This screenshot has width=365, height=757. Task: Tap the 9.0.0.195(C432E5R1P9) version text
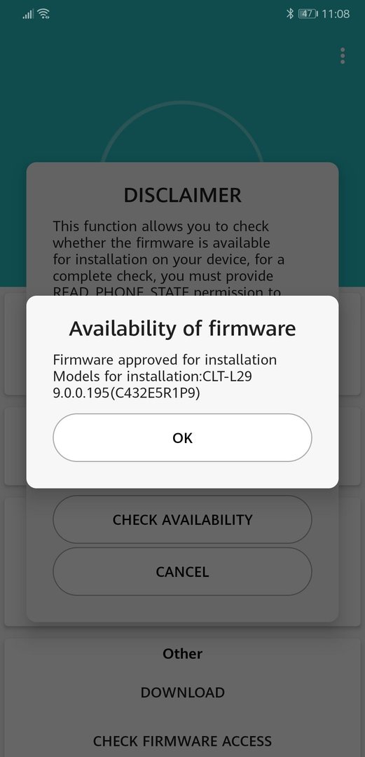click(x=127, y=393)
